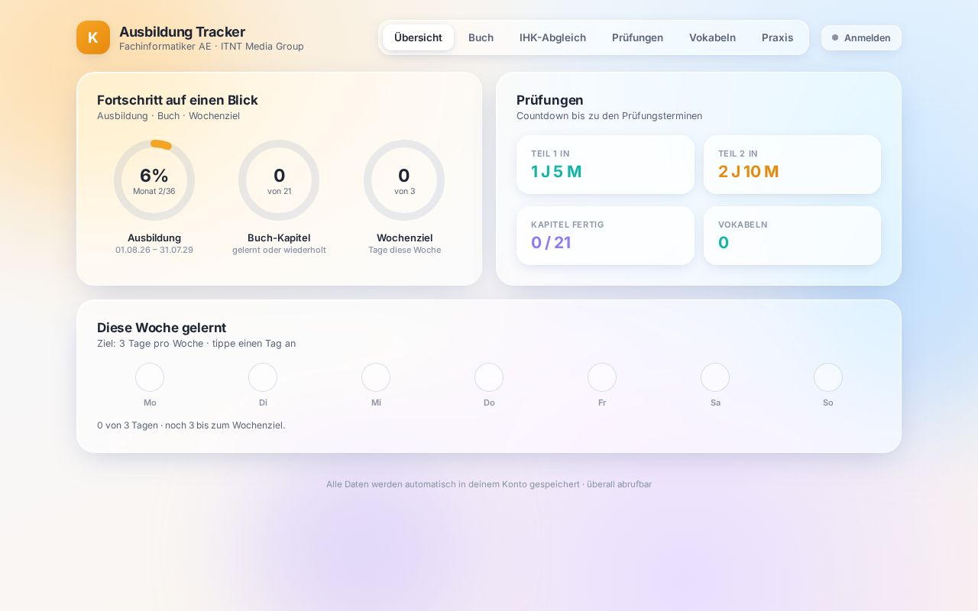Select the Vokabeln count card

pyautogui.click(x=792, y=235)
